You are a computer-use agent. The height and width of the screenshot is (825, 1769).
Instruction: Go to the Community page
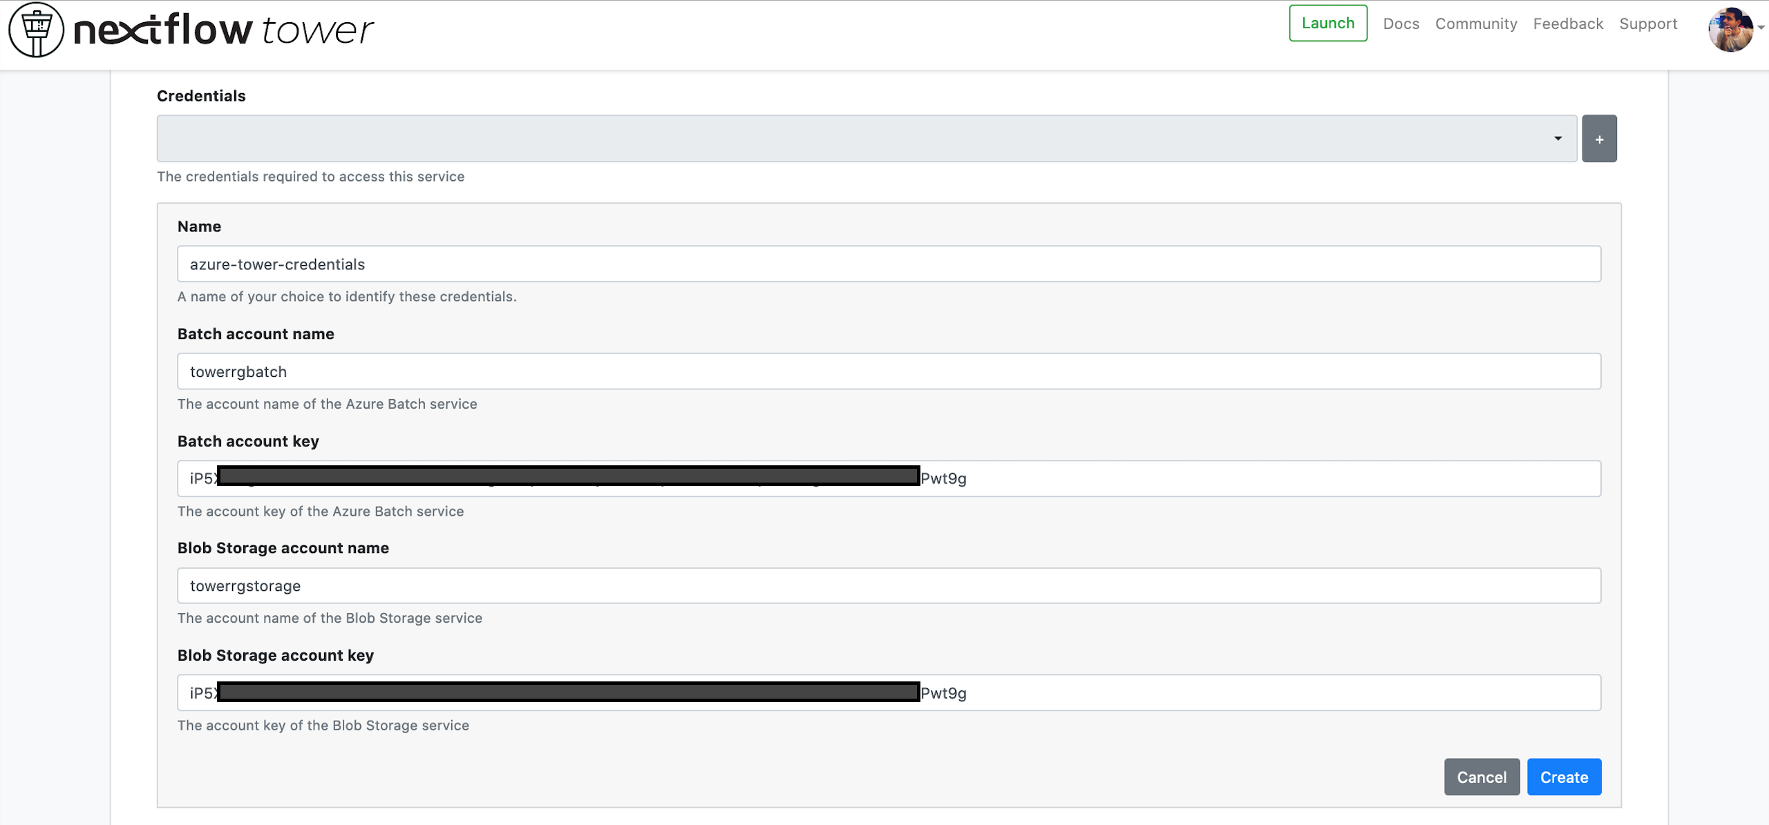coord(1476,24)
